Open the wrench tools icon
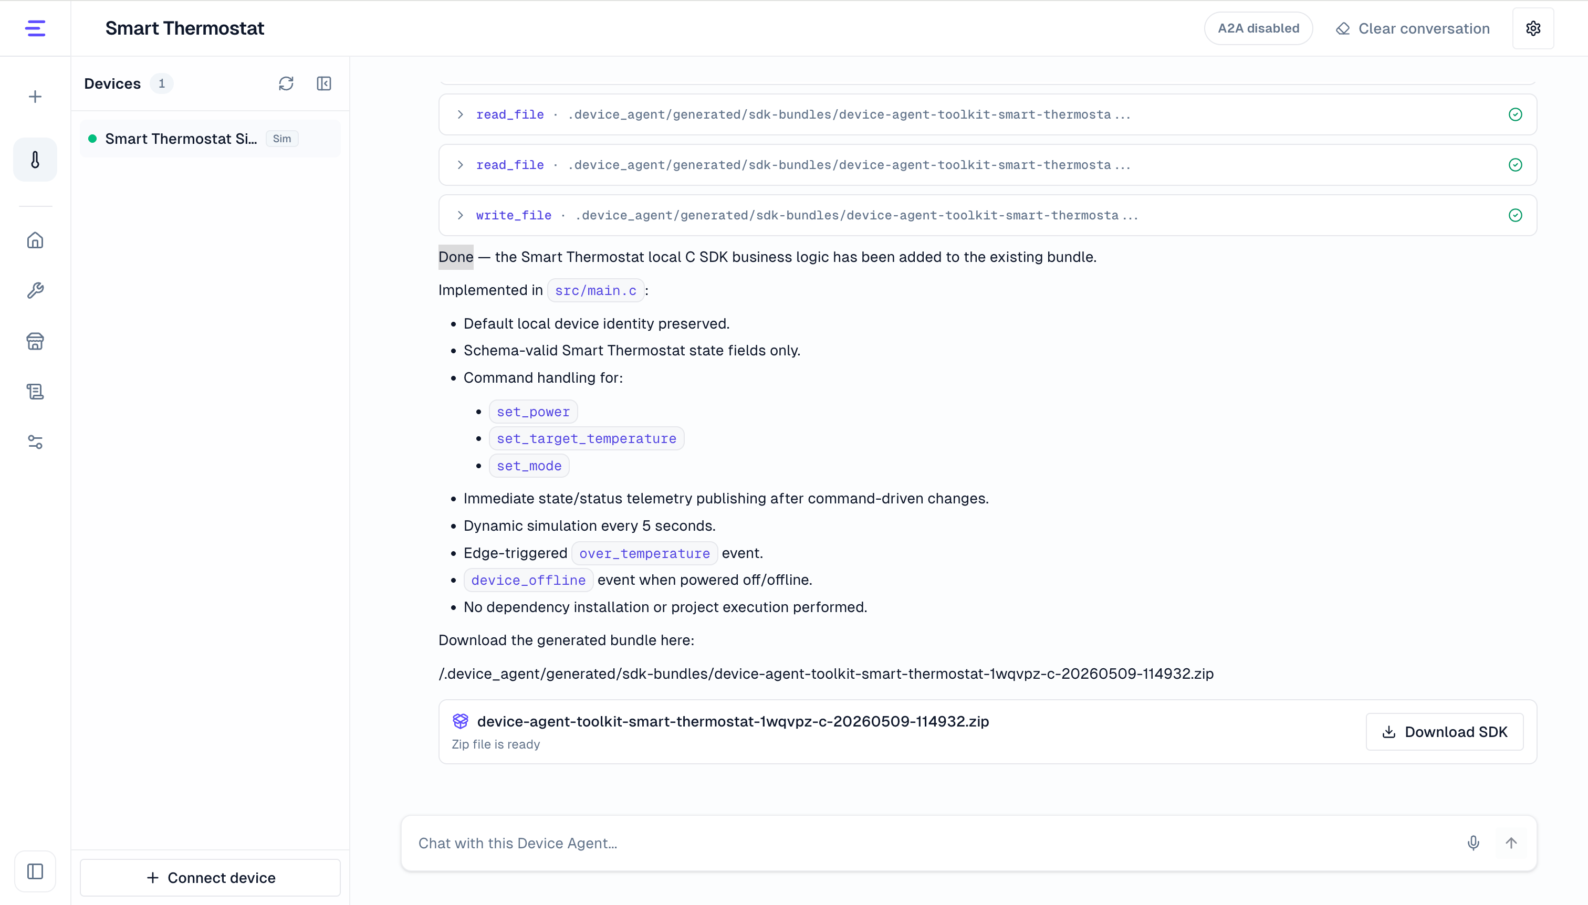Viewport: 1588px width, 905px height. (35, 290)
